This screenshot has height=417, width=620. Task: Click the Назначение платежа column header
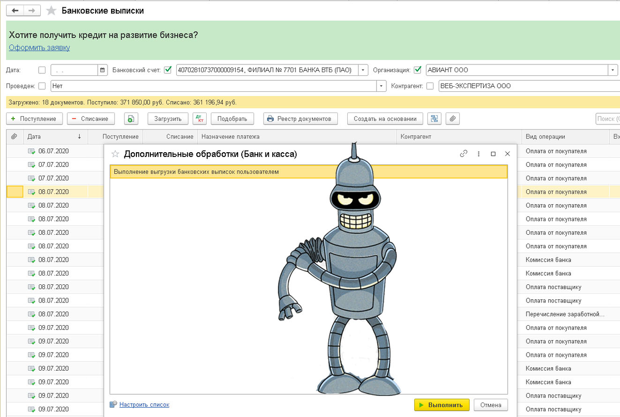click(297, 137)
